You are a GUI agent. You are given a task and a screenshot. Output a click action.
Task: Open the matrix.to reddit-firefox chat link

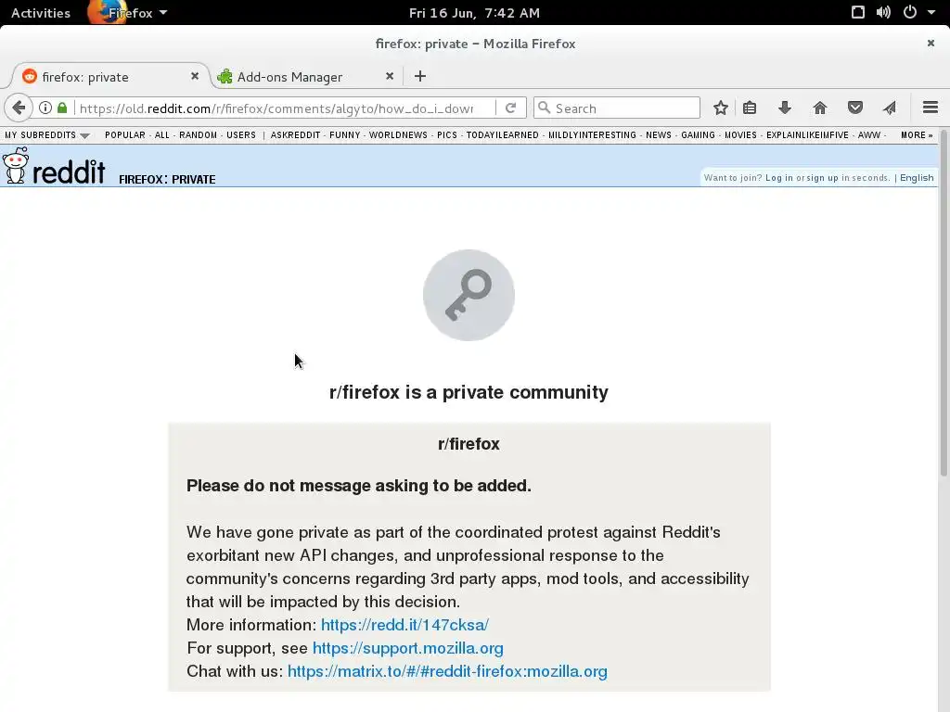point(447,671)
